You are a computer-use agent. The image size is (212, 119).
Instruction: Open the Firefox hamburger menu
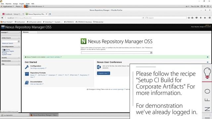(210, 18)
